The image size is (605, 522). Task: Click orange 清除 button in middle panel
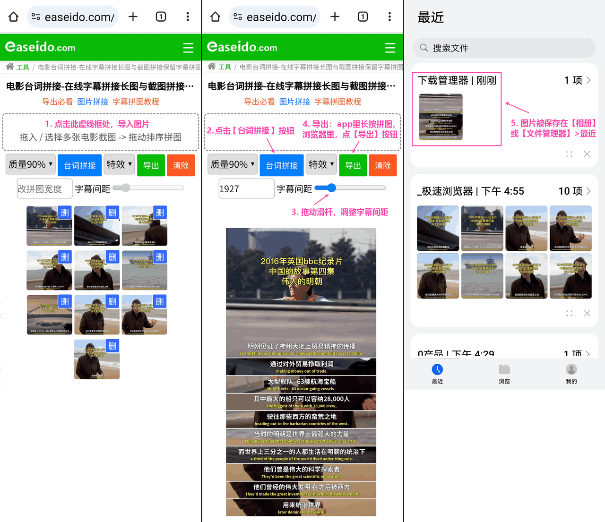(382, 165)
